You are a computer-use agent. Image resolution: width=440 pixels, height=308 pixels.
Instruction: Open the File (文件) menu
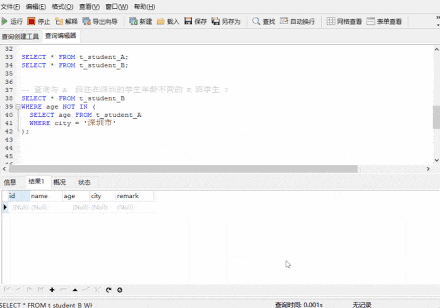coord(10,6)
